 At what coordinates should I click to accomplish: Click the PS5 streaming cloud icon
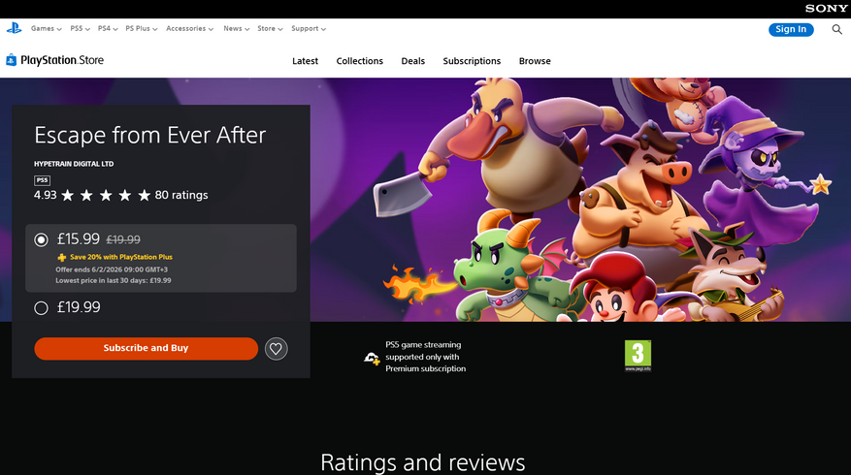coord(372,358)
